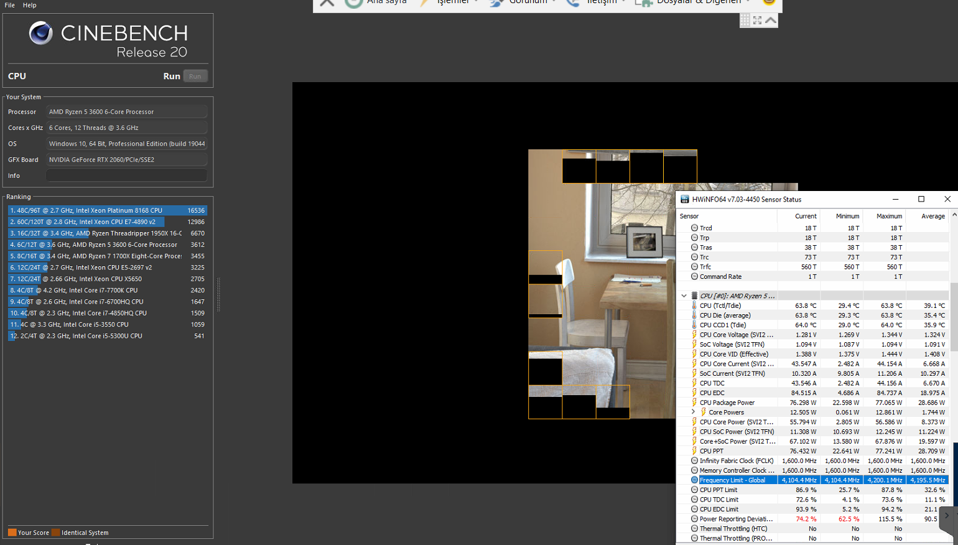Click the GFX Board field NVIDIA GeForce RTX 2060
The image size is (958, 545).
tap(127, 159)
